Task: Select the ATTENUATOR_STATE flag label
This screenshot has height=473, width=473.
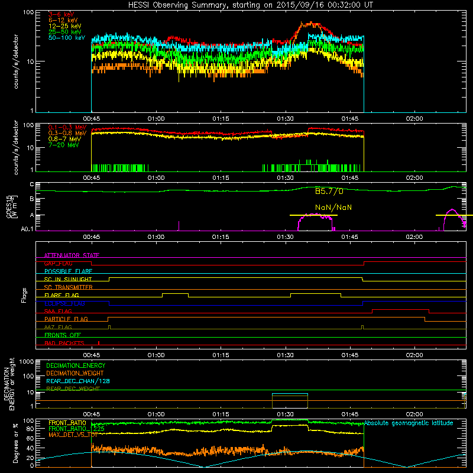Action: coord(72,255)
